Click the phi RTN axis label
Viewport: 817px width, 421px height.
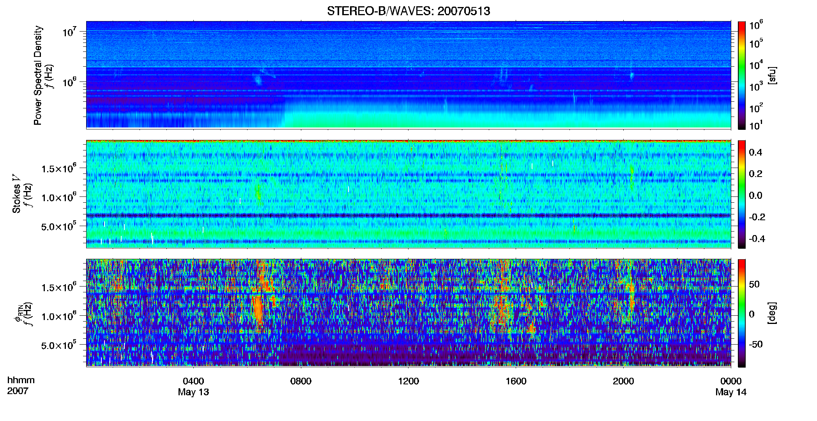click(18, 313)
